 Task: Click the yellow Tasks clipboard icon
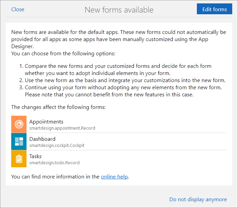[19, 159]
